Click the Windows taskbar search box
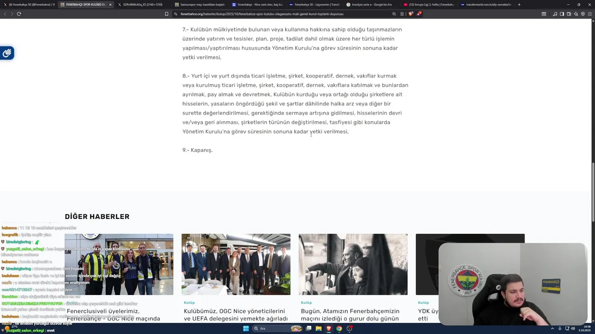Screen dimensions: 595x334 point(278,328)
